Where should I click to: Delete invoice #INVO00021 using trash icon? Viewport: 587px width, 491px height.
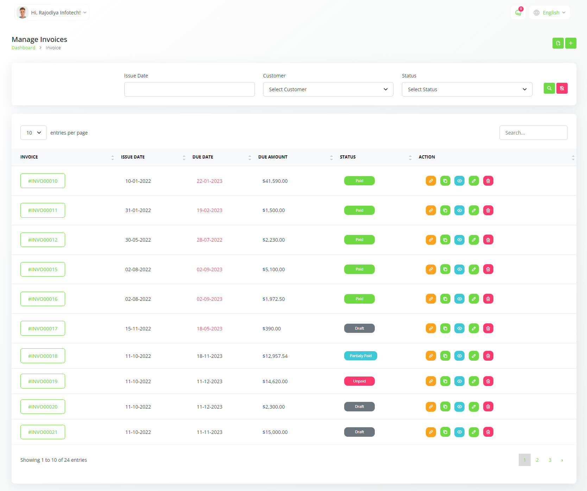pyautogui.click(x=488, y=432)
